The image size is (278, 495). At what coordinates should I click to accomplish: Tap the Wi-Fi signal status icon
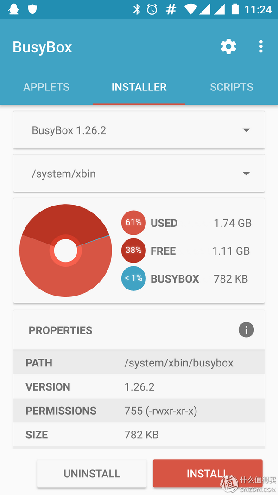(x=190, y=9)
